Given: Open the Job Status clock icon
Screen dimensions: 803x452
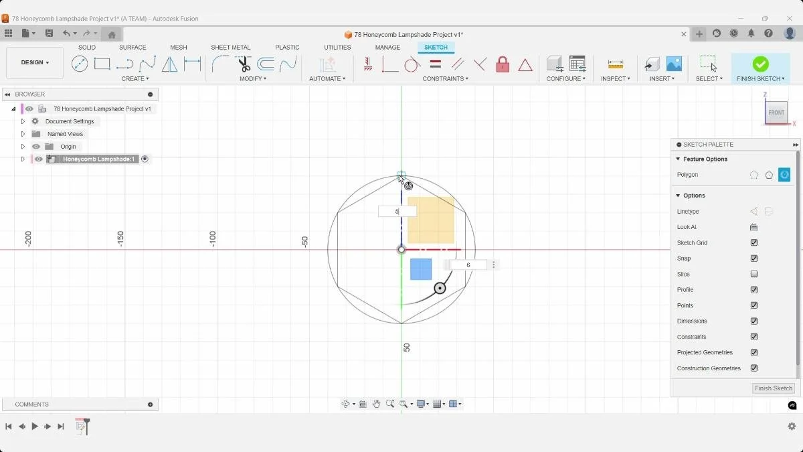Looking at the screenshot, I should click(734, 33).
